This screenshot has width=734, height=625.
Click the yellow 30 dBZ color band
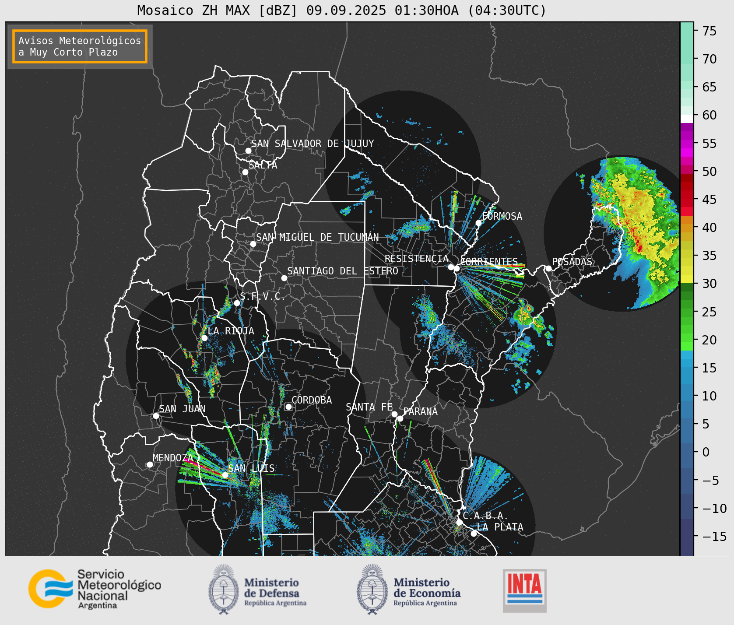[x=687, y=279]
